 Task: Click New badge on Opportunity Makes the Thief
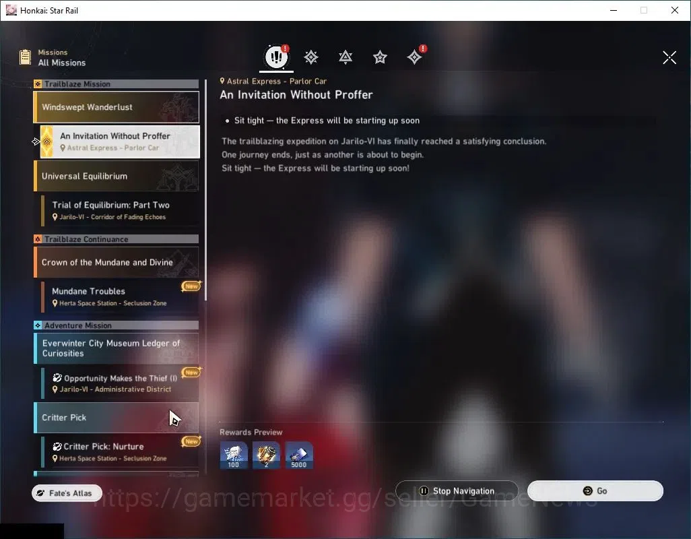coord(191,373)
